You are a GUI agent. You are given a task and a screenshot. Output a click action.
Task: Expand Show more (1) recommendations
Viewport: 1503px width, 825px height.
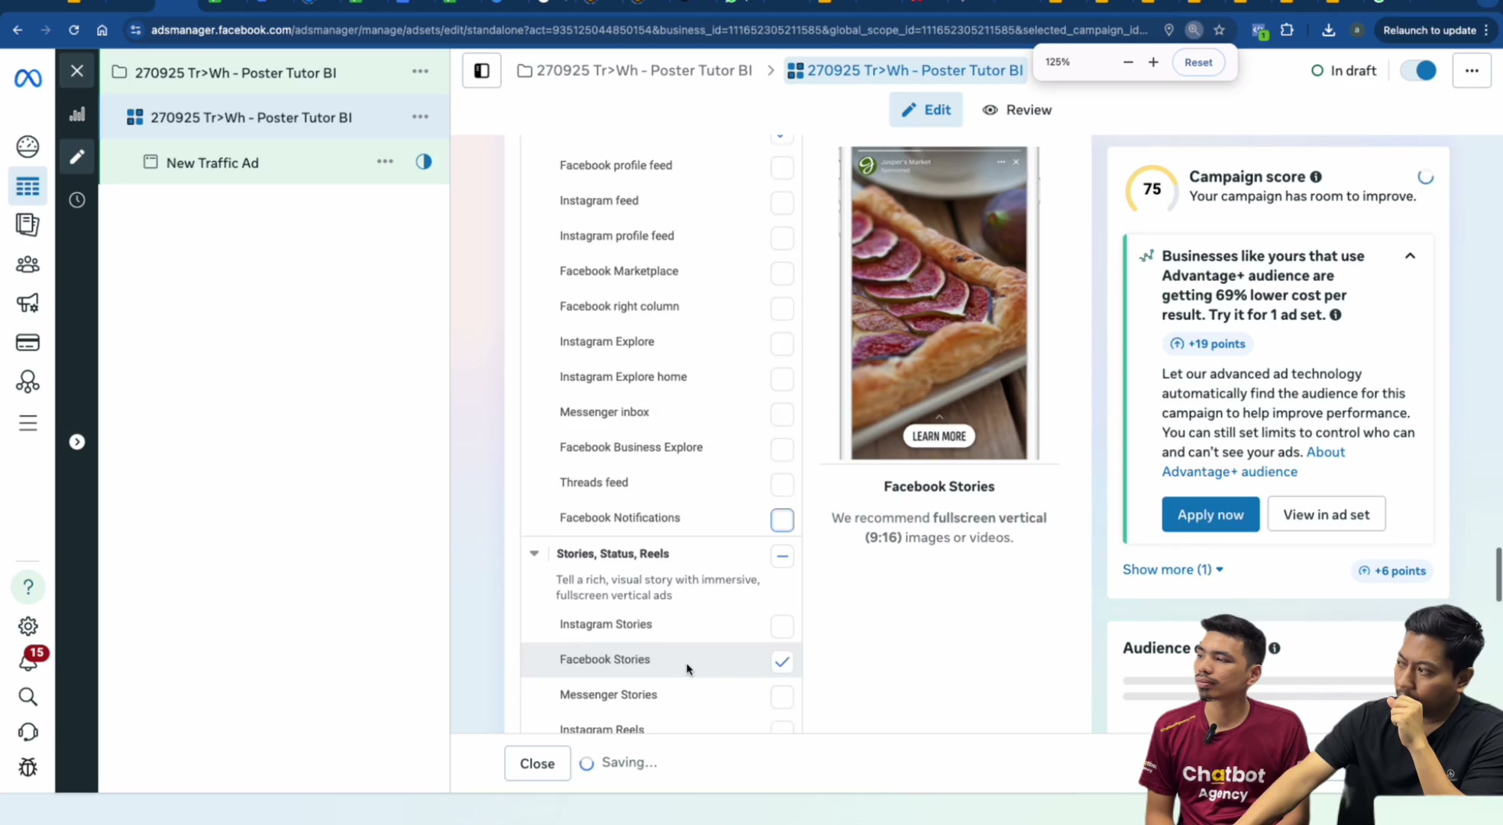coord(1173,570)
